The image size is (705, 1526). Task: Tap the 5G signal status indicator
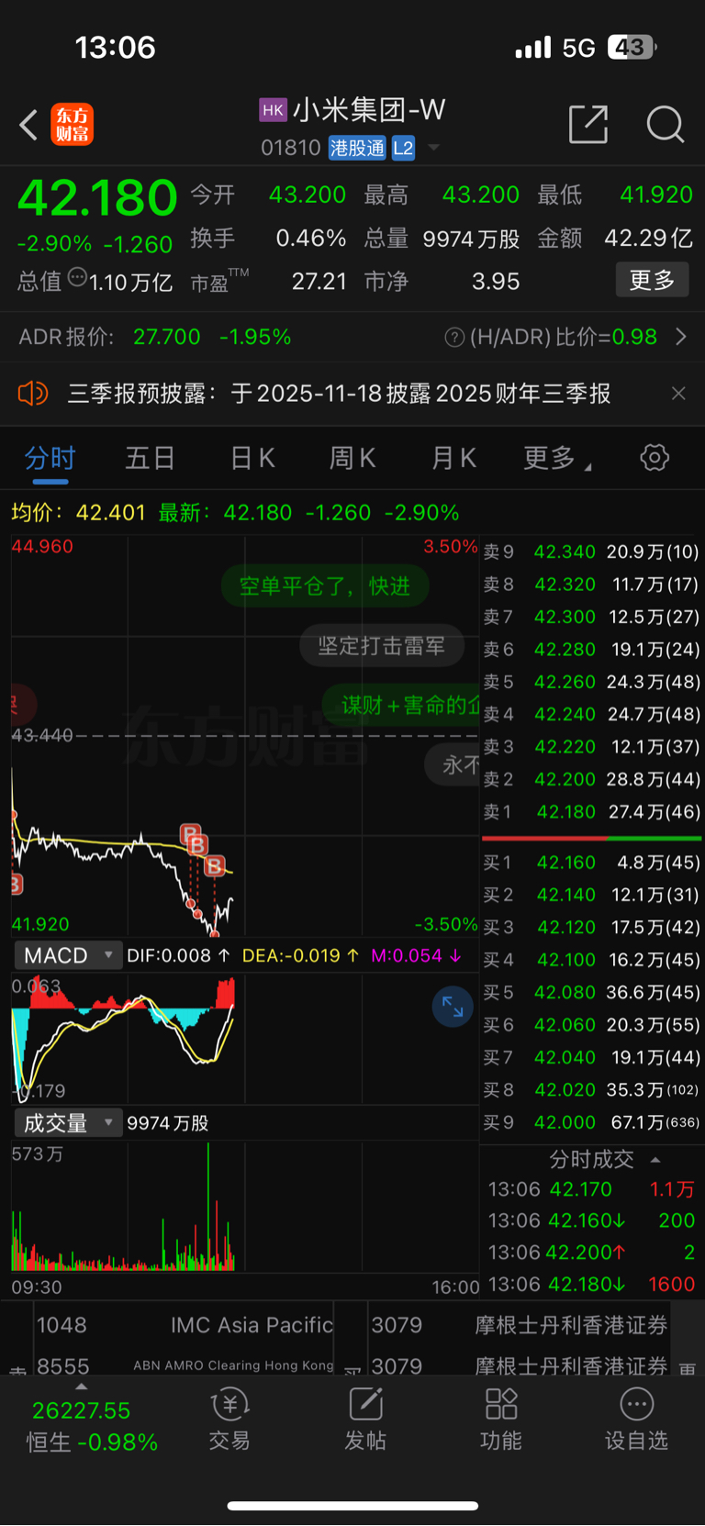(578, 48)
